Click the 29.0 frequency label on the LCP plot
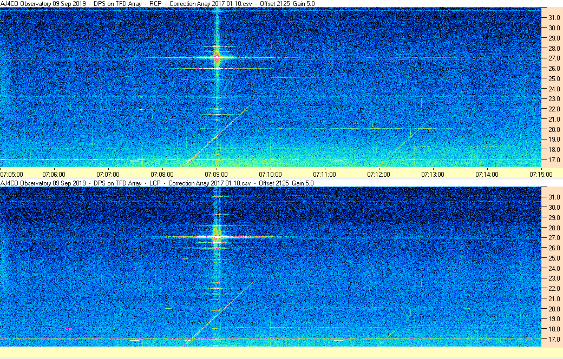This screenshot has width=563, height=359. tap(554, 218)
